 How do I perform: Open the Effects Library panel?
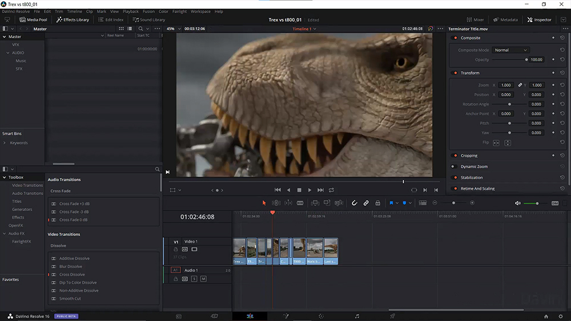73,19
